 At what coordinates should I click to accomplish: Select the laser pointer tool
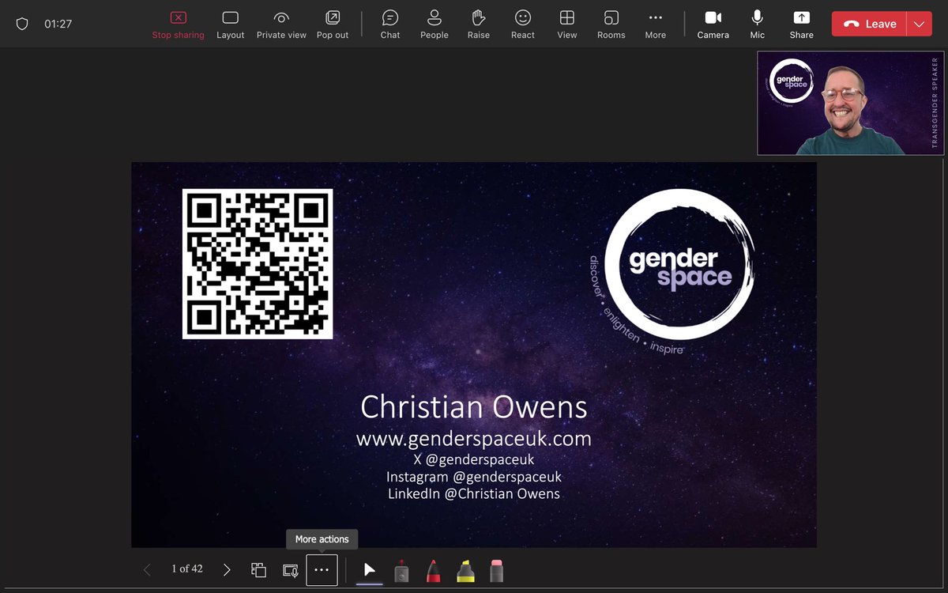[401, 570]
